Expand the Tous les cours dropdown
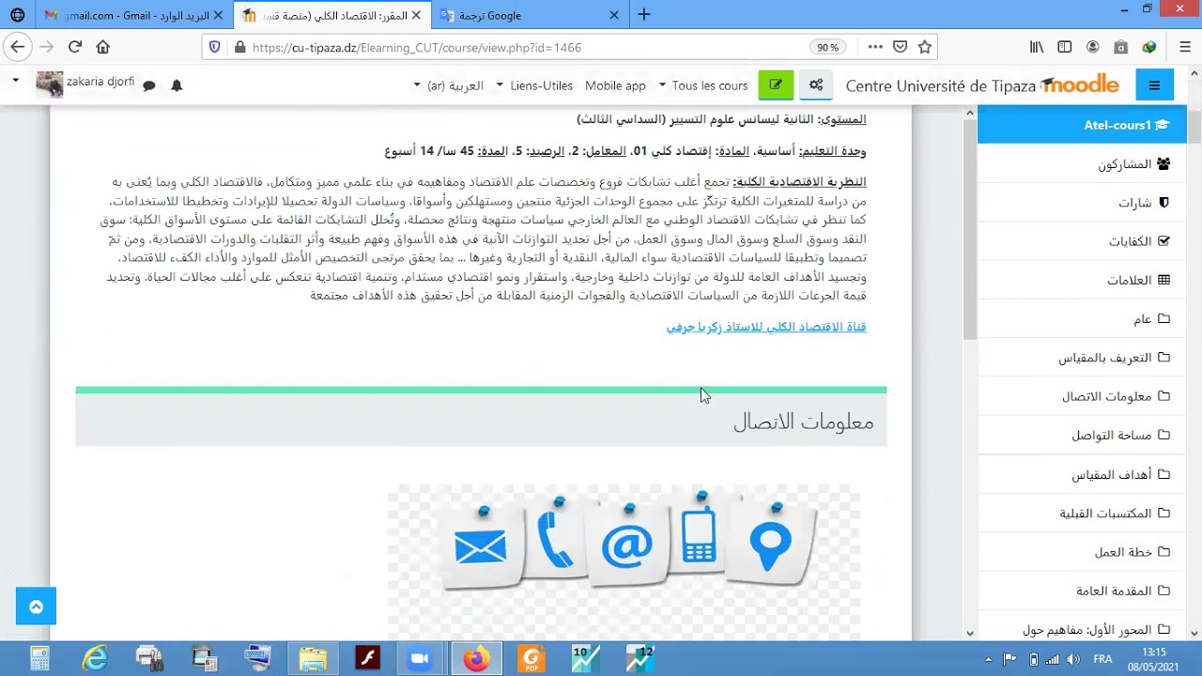Screen dimensions: 1202x676 702,85
